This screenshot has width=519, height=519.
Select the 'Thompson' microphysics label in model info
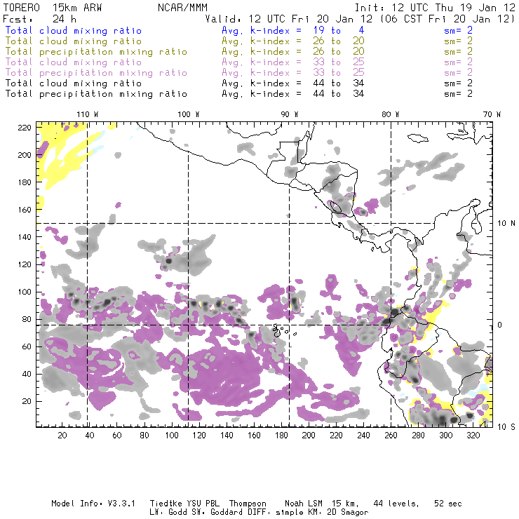click(248, 504)
